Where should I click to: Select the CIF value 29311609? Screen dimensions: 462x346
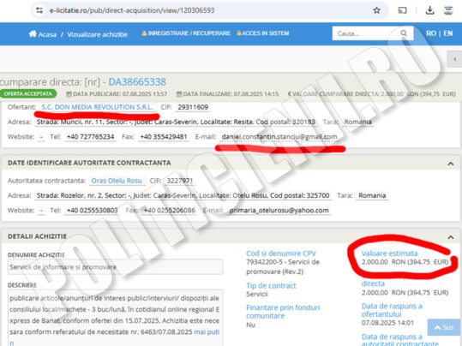tap(193, 107)
